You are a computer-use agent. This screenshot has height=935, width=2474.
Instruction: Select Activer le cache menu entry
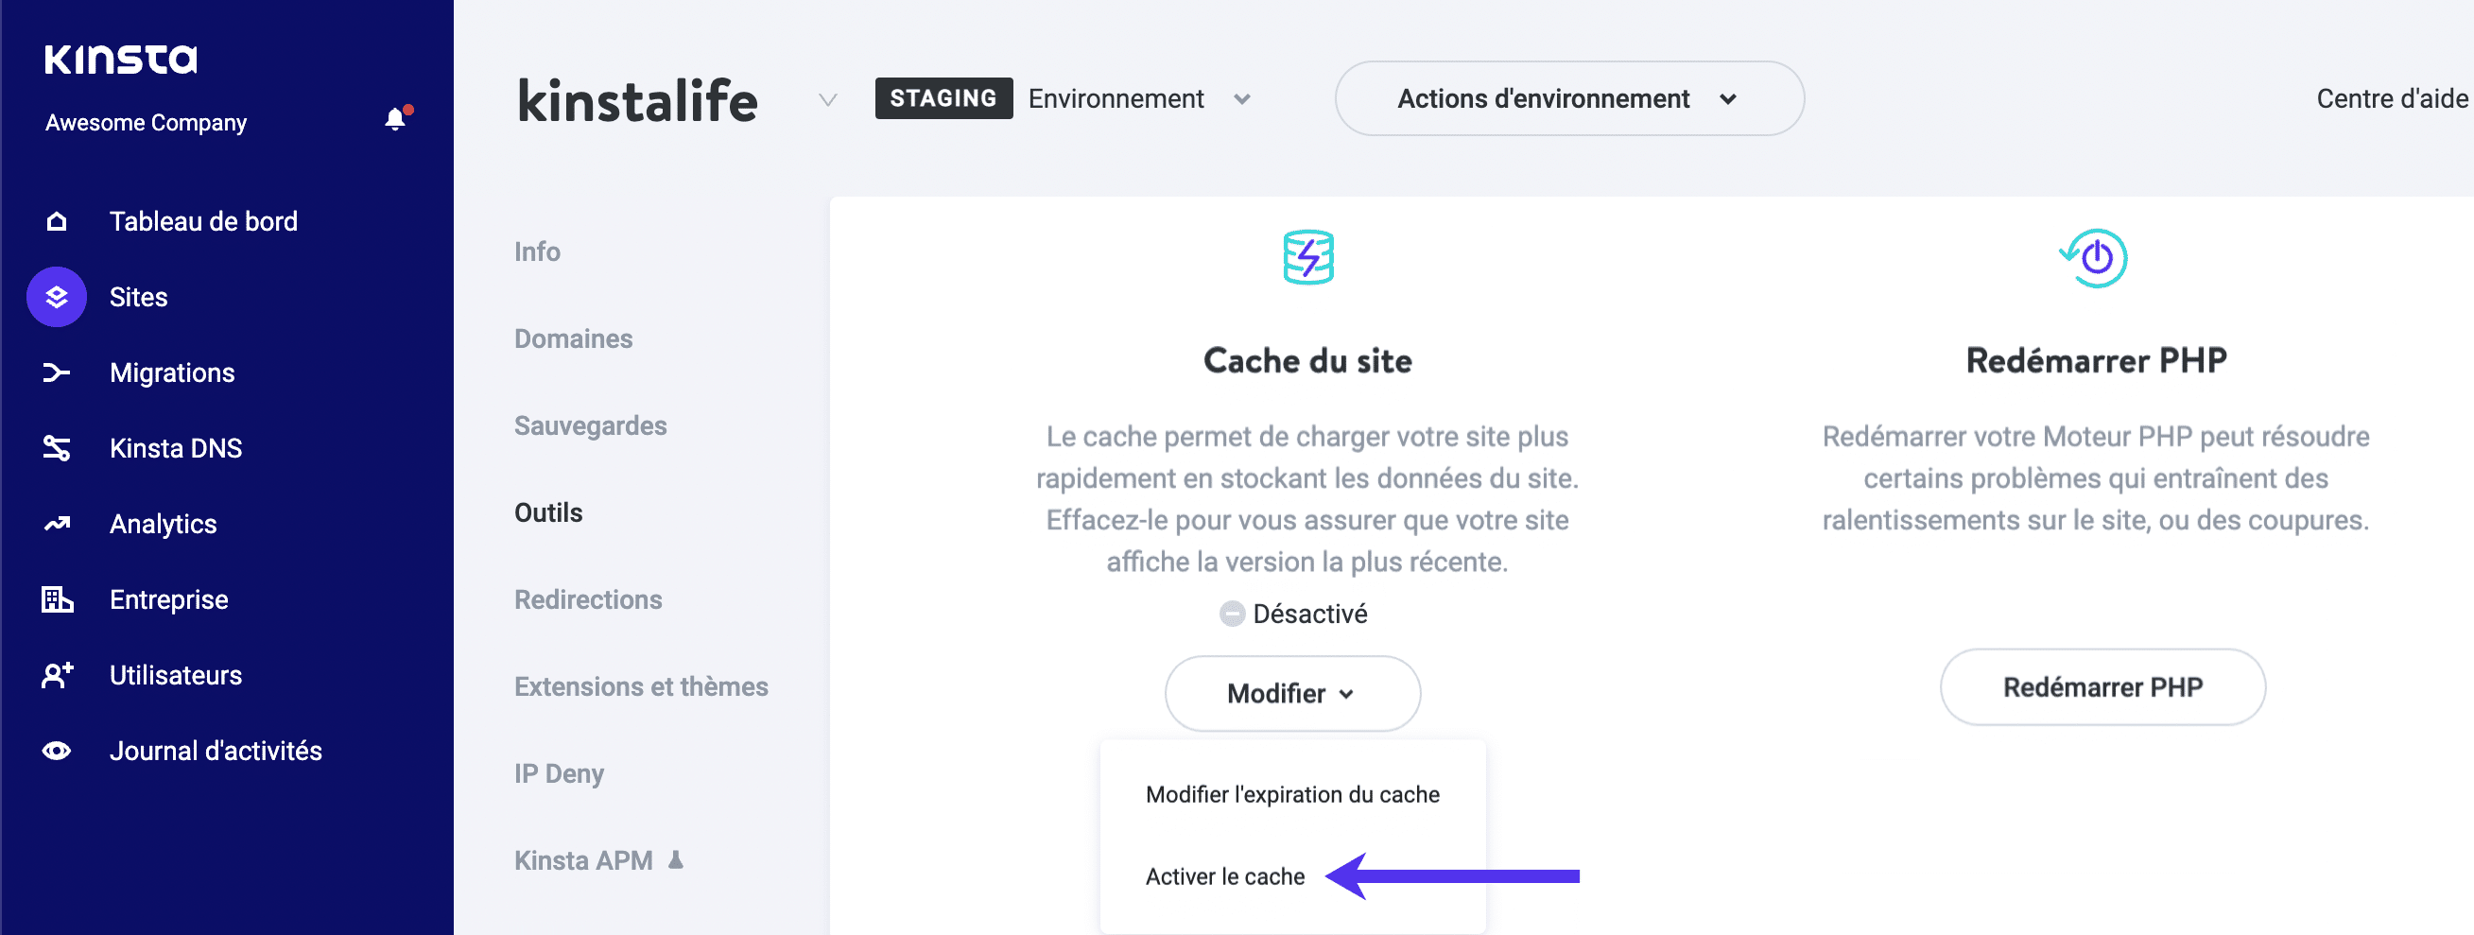coord(1225,875)
